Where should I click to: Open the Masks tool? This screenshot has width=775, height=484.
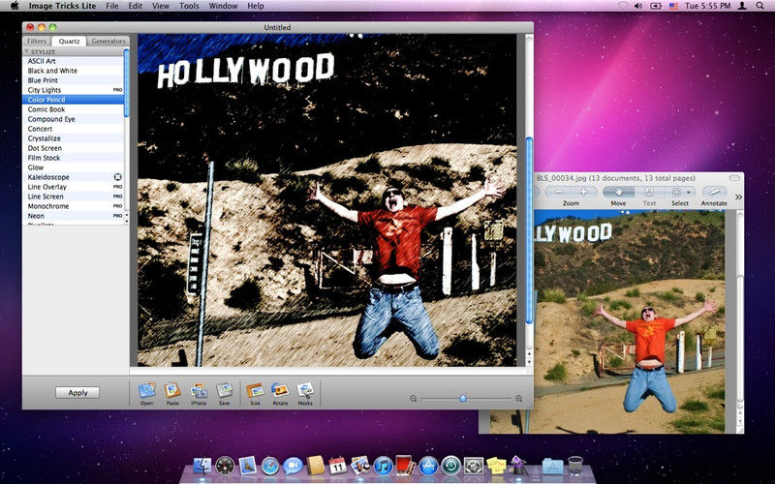point(305,390)
